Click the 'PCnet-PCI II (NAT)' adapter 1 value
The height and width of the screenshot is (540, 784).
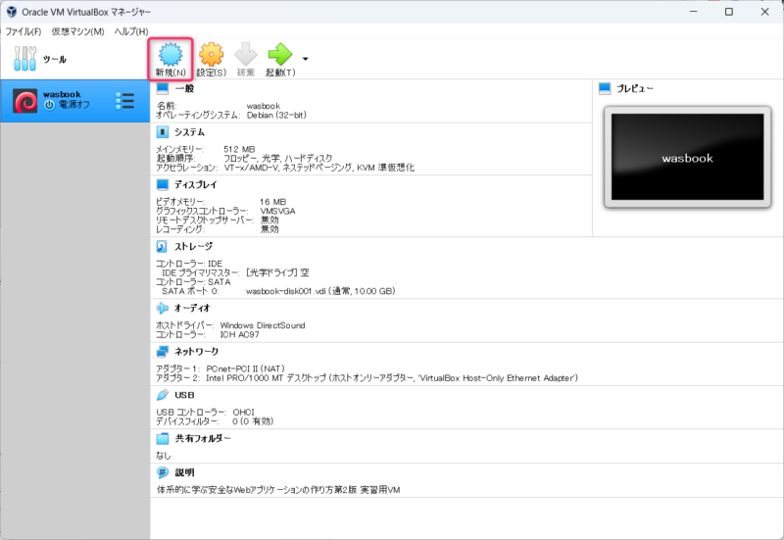coord(245,368)
